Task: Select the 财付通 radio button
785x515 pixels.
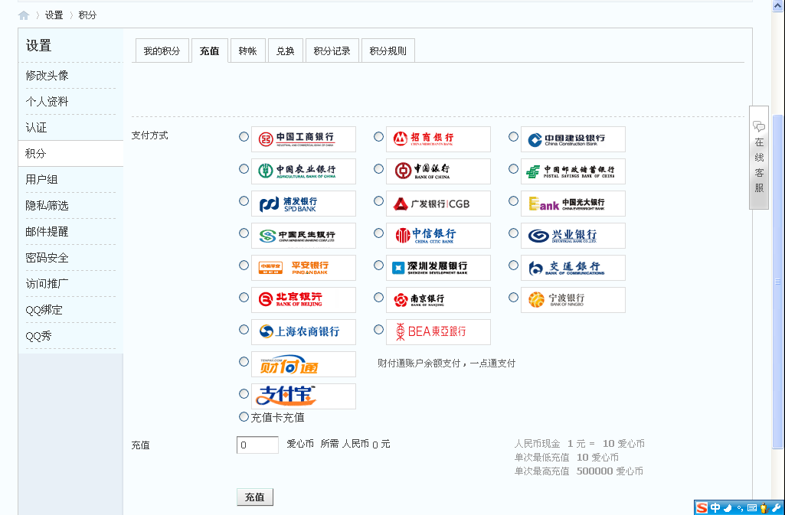Action: 244,361
